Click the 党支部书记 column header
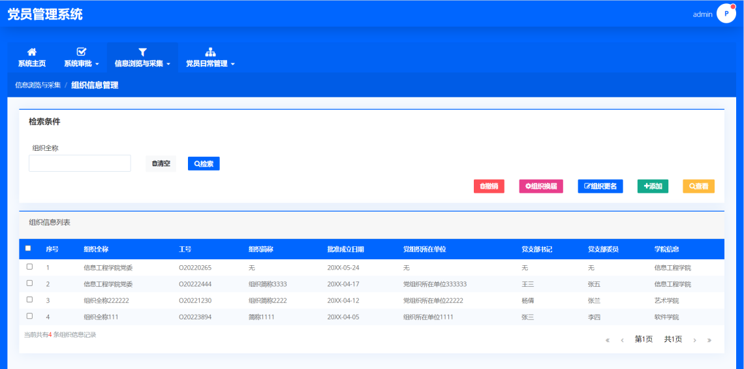The width and height of the screenshot is (744, 369). [x=537, y=249]
